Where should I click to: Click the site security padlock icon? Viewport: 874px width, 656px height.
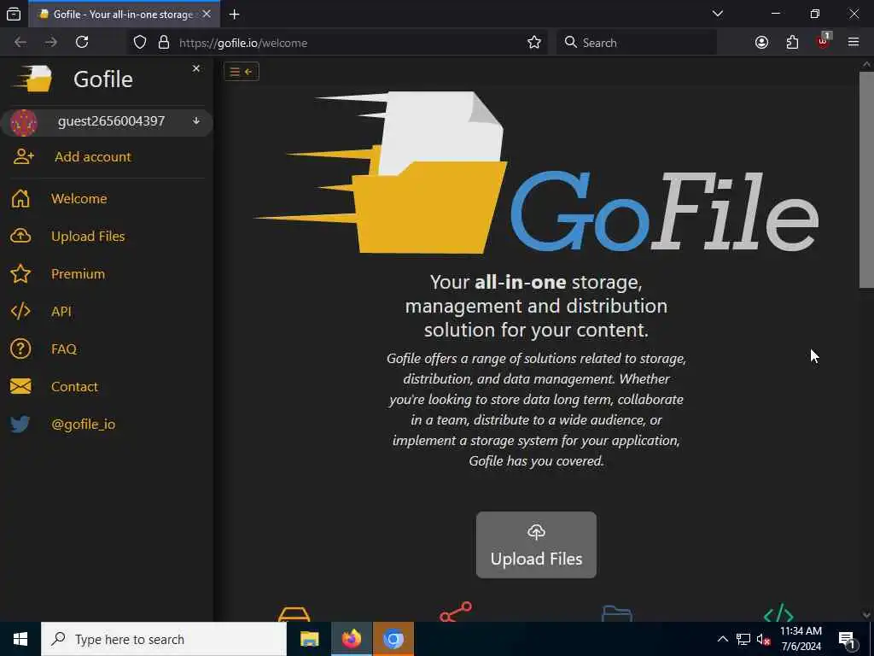click(163, 43)
